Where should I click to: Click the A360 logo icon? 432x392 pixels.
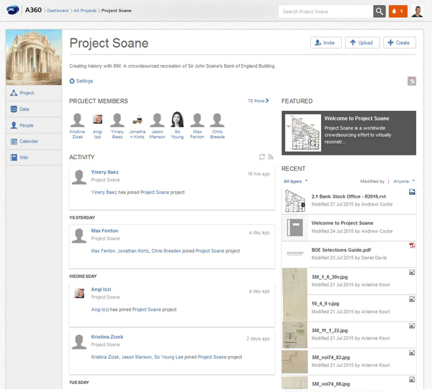click(x=12, y=10)
